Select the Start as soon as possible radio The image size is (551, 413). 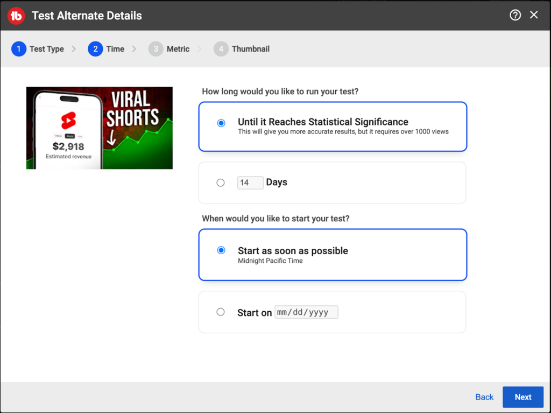(221, 250)
